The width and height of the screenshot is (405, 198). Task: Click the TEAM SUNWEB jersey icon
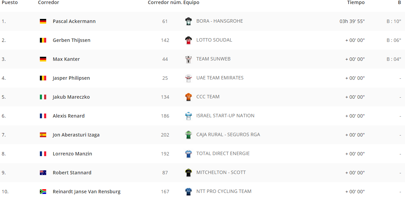tap(188, 59)
